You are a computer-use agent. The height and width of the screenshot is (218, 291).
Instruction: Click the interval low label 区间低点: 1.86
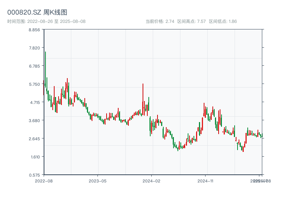coord(223,21)
